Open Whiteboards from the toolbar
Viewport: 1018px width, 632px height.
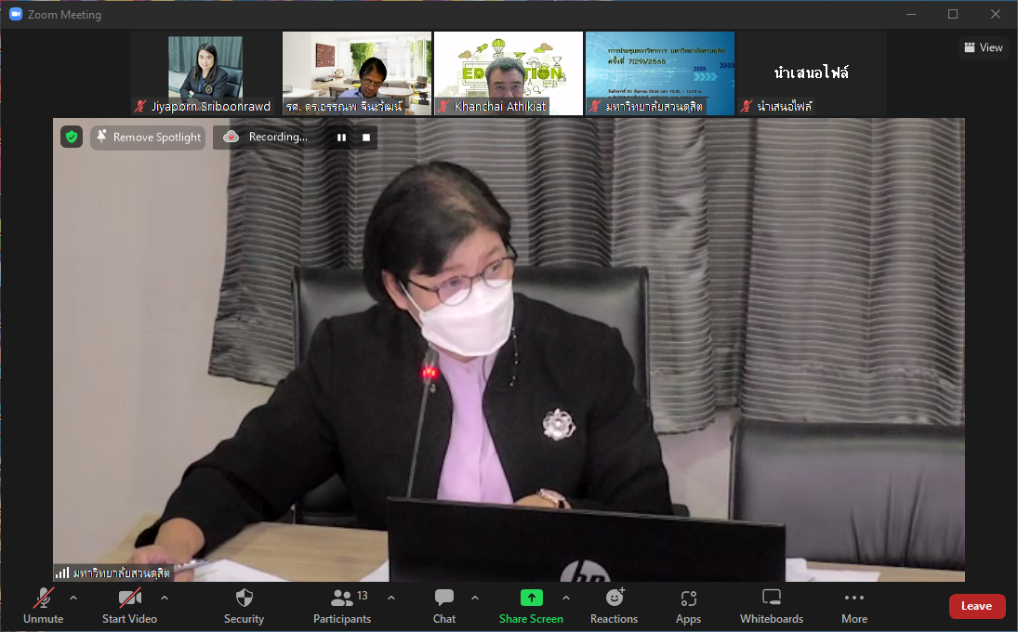tap(771, 605)
